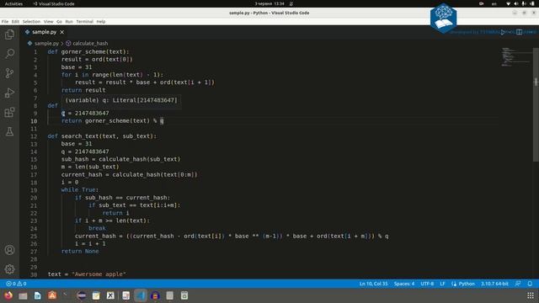
Task: Change indentation via Spaces: 4
Action: pos(404,284)
